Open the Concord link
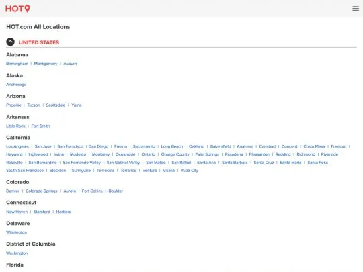The height and width of the screenshot is (272, 363). (x=289, y=146)
